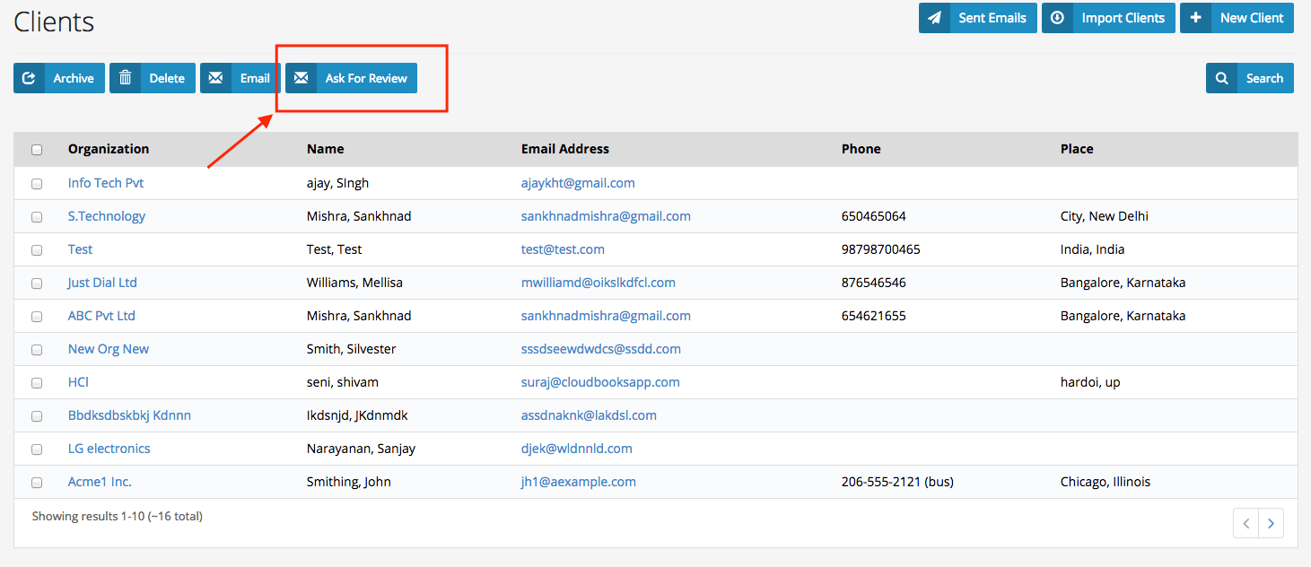1311x567 pixels.
Task: Tick the checkbox next to Acme1 Inc.
Action: pyautogui.click(x=37, y=483)
